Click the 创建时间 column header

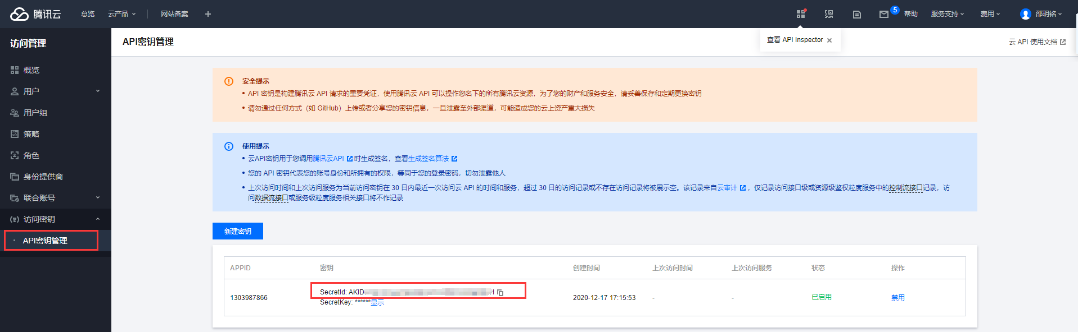587,268
